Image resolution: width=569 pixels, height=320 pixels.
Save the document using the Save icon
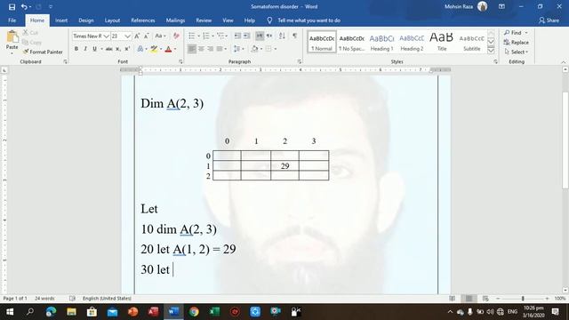tap(12, 7)
